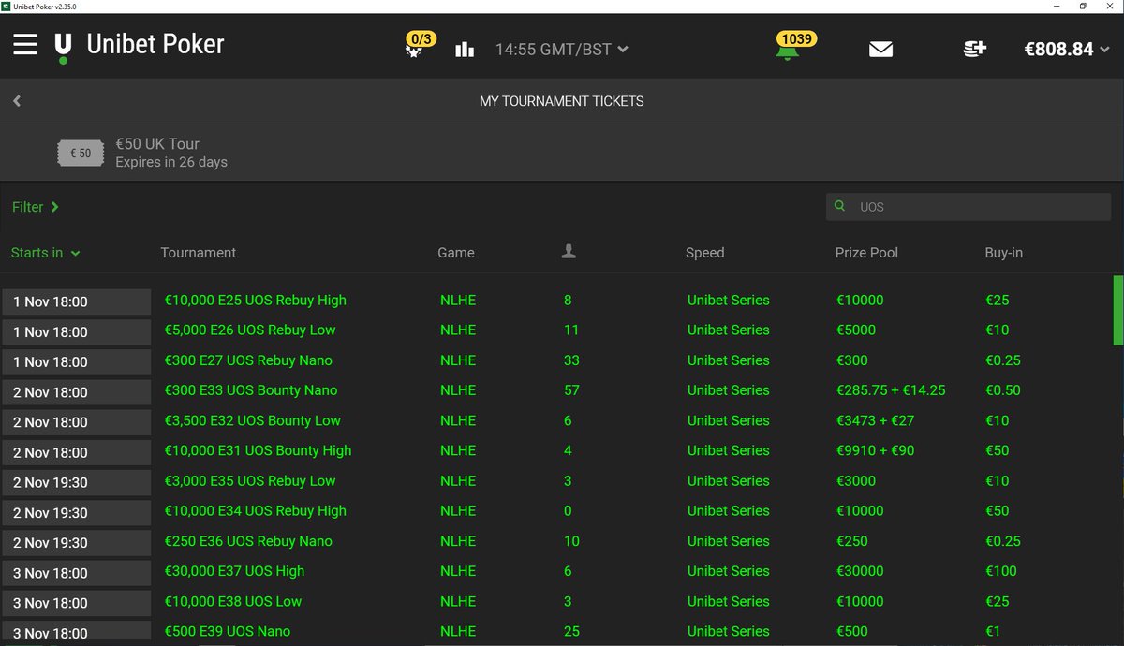Sort by Tournament column header
The width and height of the screenshot is (1124, 646).
point(199,253)
